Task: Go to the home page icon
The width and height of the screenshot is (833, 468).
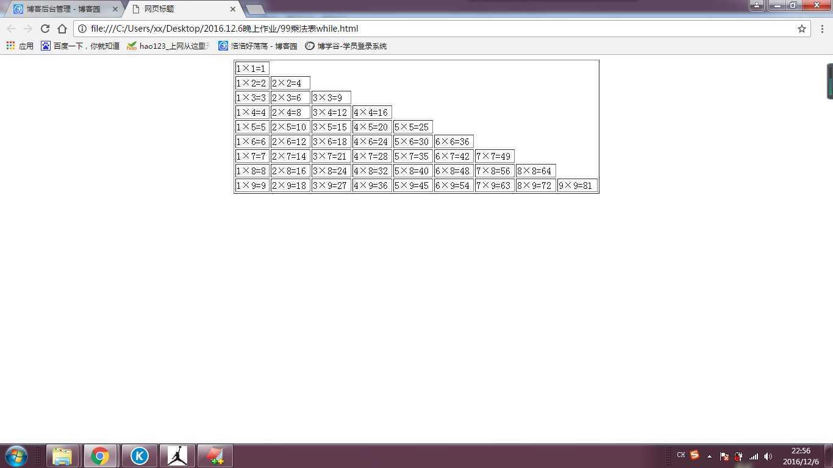Action: pos(62,29)
